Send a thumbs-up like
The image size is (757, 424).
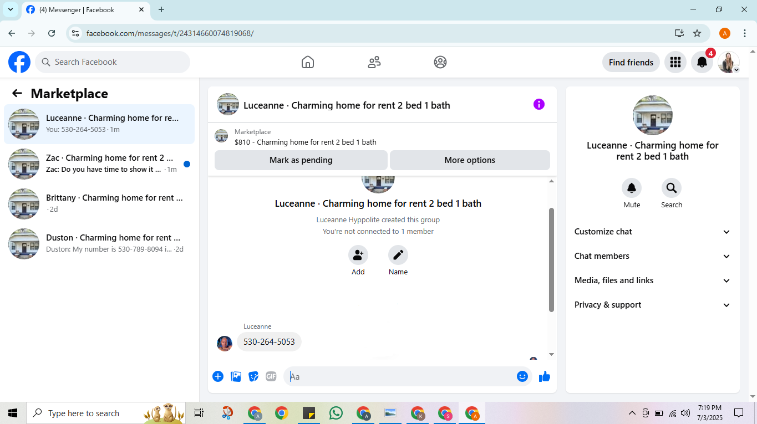pyautogui.click(x=545, y=376)
